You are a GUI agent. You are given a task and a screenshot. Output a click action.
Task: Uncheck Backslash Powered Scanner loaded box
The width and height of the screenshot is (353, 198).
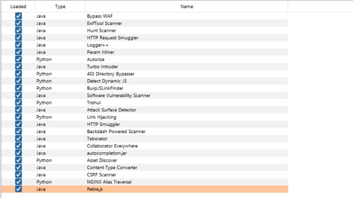point(19,131)
